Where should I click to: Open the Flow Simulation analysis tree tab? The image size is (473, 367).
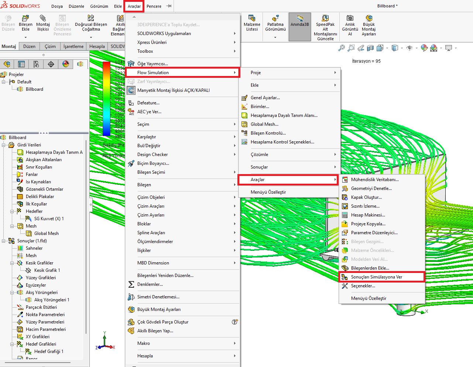80,64
